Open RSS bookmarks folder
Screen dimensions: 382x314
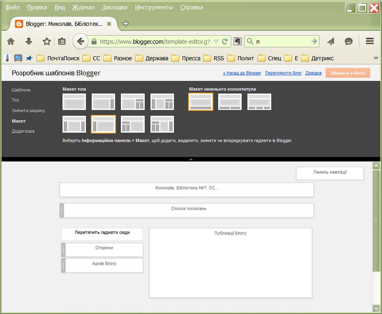click(x=214, y=58)
